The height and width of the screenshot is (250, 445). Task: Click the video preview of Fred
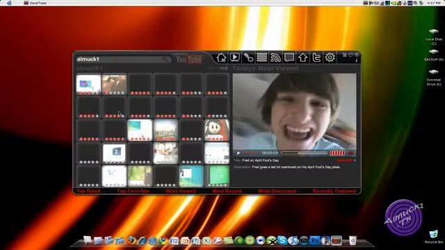294,111
